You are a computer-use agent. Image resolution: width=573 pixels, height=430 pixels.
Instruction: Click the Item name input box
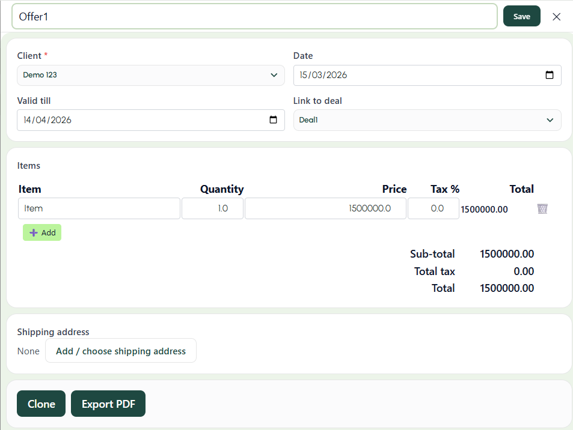[99, 208]
